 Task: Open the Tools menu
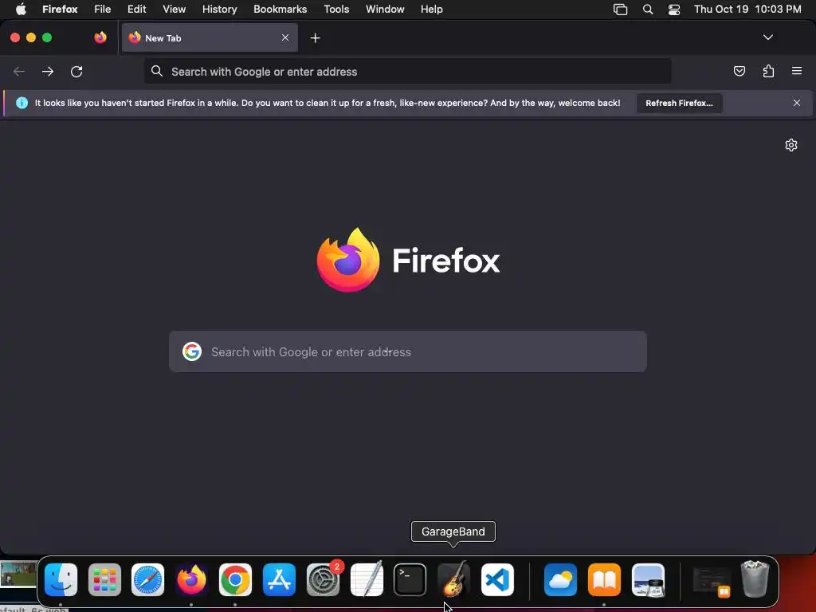pos(336,9)
